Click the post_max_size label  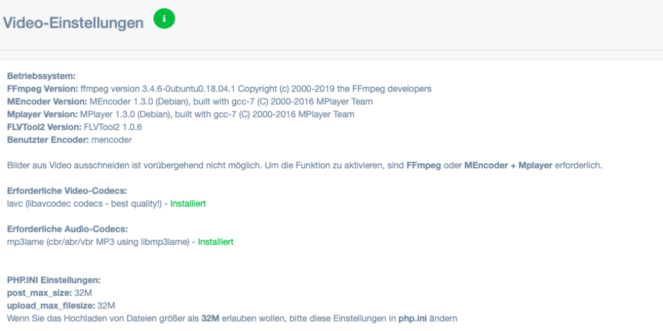tap(39, 293)
